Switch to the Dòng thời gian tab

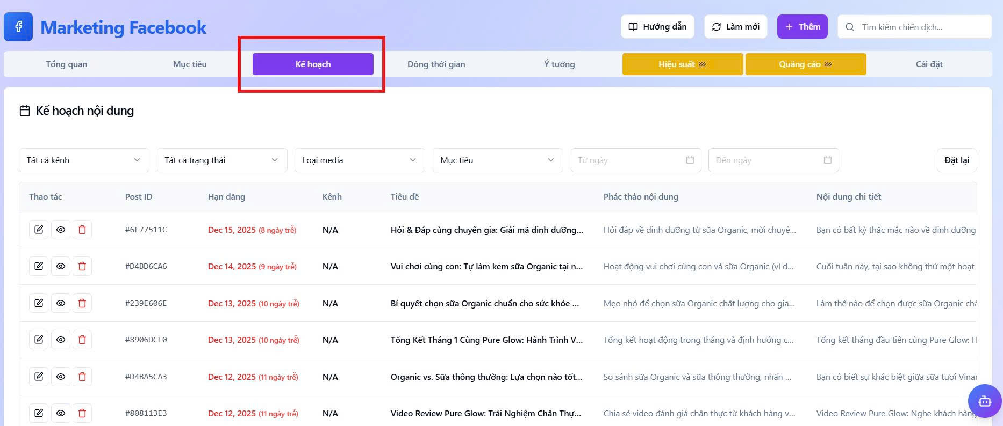436,64
